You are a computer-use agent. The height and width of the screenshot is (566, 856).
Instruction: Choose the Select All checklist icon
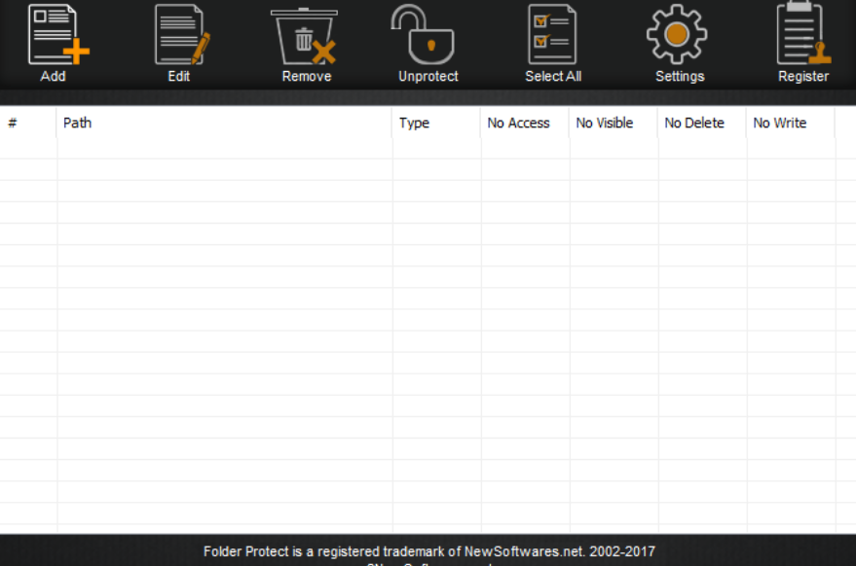(x=552, y=34)
